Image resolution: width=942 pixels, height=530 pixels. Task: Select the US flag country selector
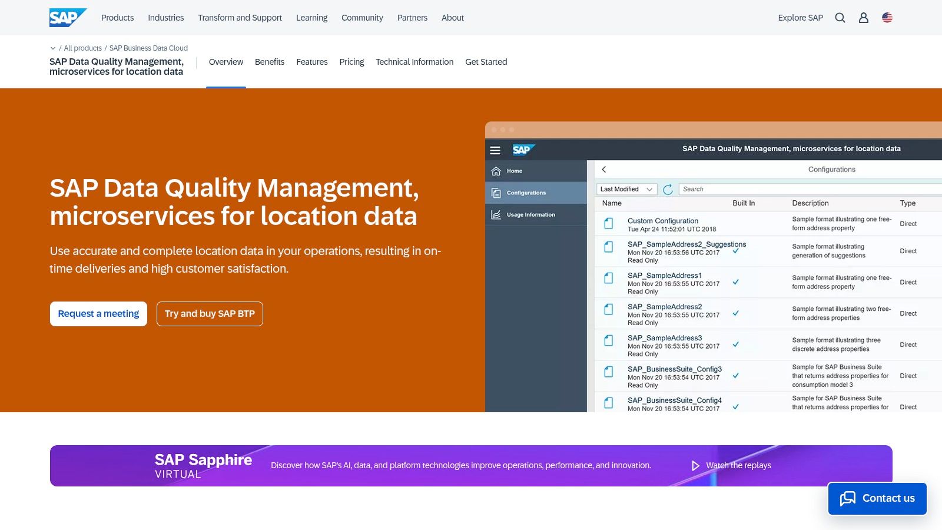(x=887, y=18)
